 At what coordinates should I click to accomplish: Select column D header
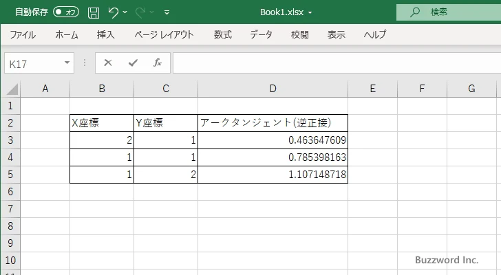click(273, 89)
